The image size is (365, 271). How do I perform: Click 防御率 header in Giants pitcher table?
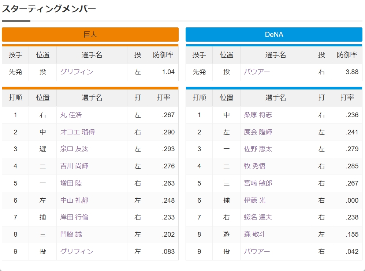(x=163, y=55)
